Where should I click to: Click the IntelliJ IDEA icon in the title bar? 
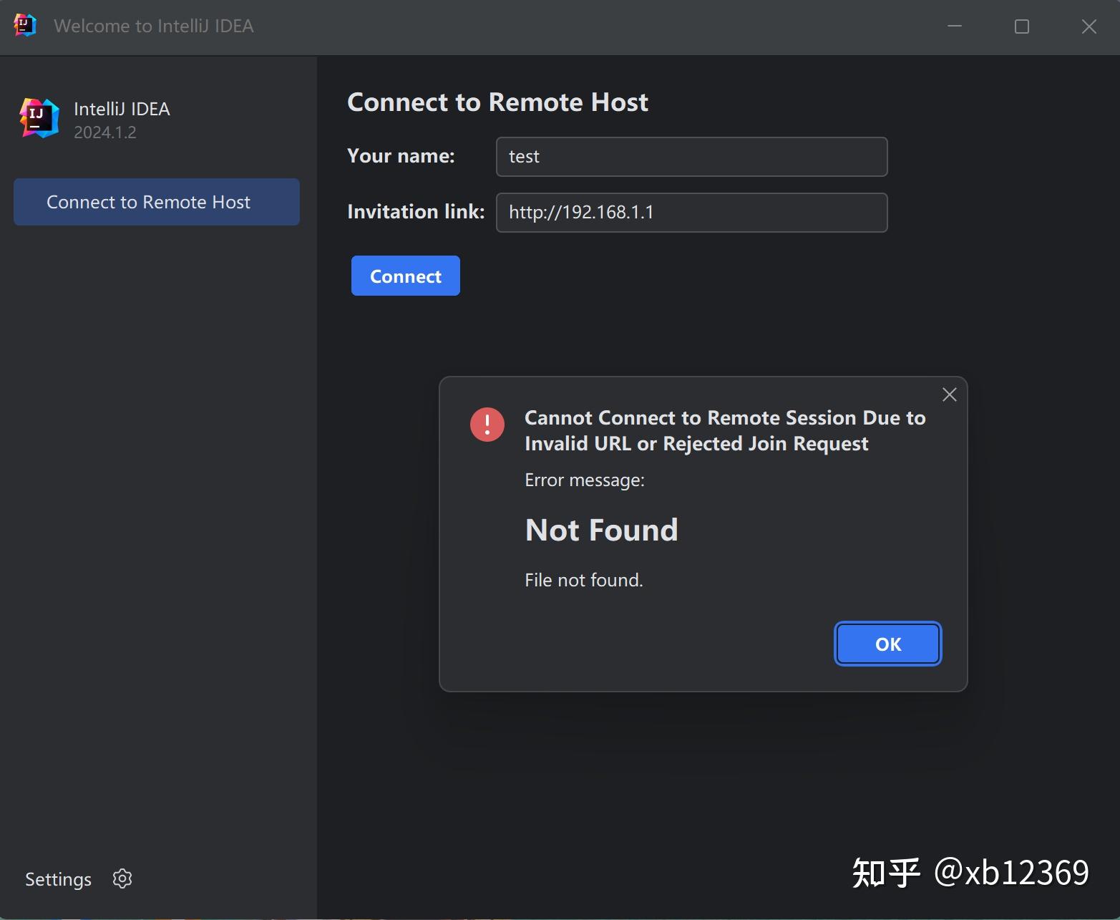[24, 25]
